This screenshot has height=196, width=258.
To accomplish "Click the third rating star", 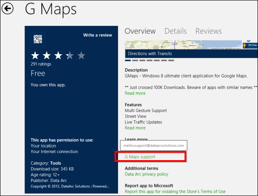I will (58, 56).
